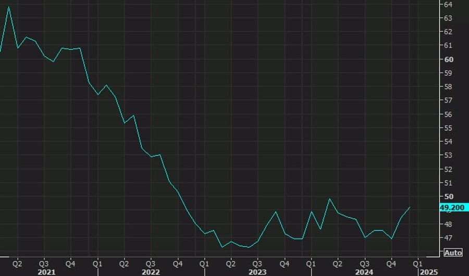The height and width of the screenshot is (276, 469).
Task: Click the final data point of the line
Action: (x=410, y=207)
